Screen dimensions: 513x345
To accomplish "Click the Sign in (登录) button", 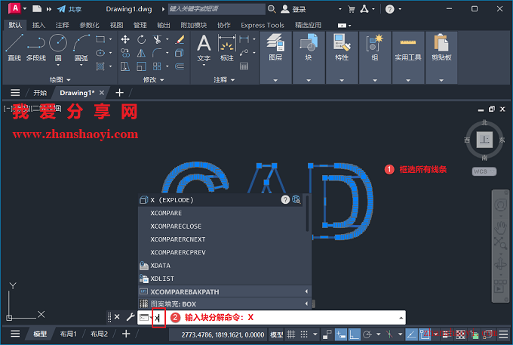I will [x=293, y=9].
